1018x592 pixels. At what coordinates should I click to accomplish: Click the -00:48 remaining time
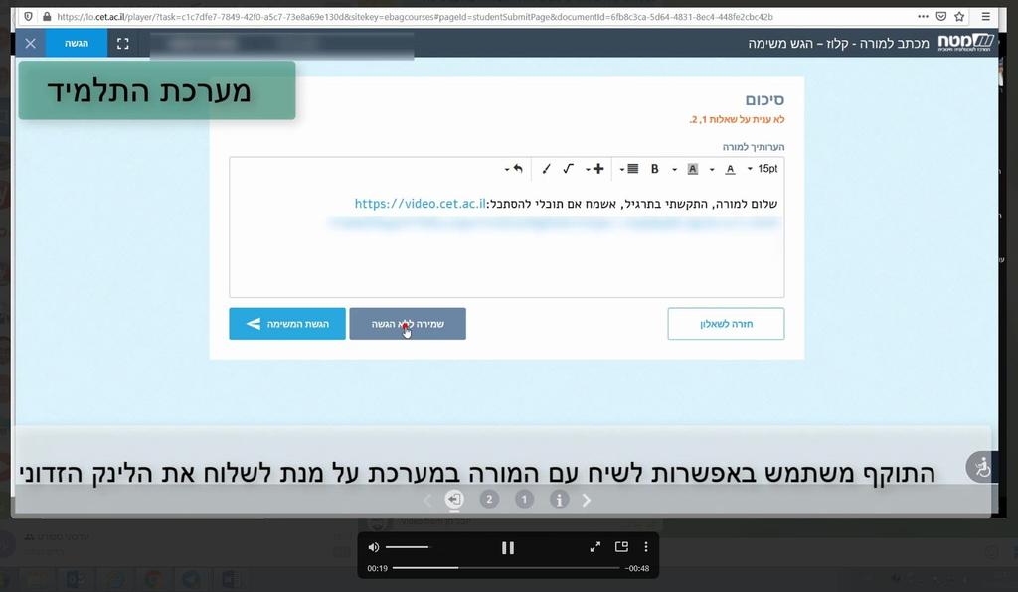(637, 568)
